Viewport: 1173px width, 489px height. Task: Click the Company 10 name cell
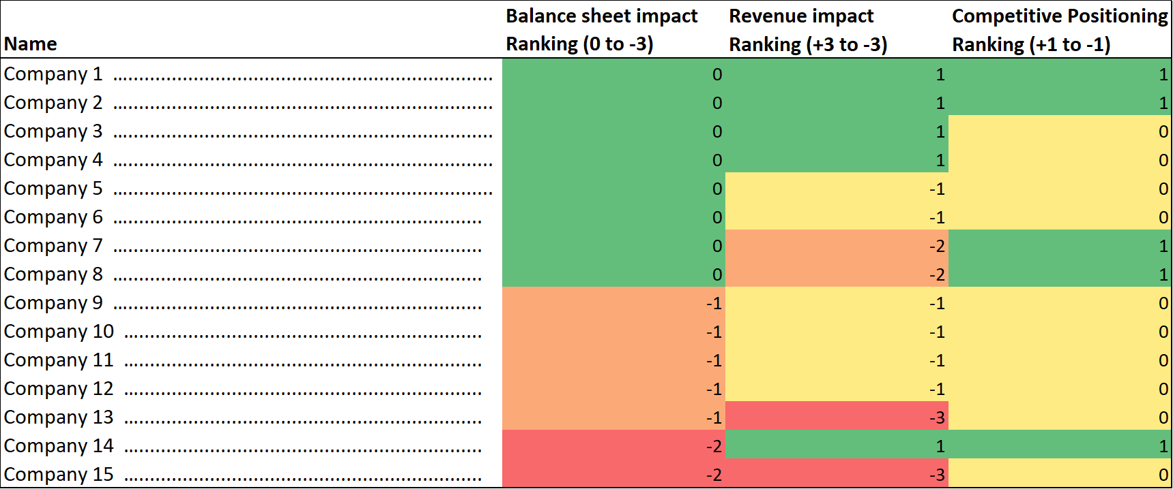pos(251,331)
